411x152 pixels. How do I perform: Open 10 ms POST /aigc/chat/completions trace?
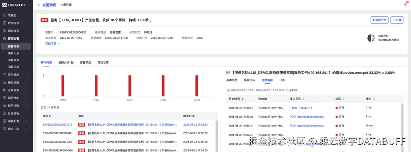[x=307, y=126]
